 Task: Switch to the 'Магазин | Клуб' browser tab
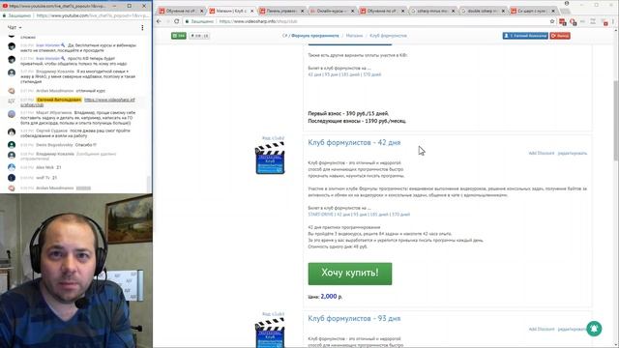click(231, 11)
